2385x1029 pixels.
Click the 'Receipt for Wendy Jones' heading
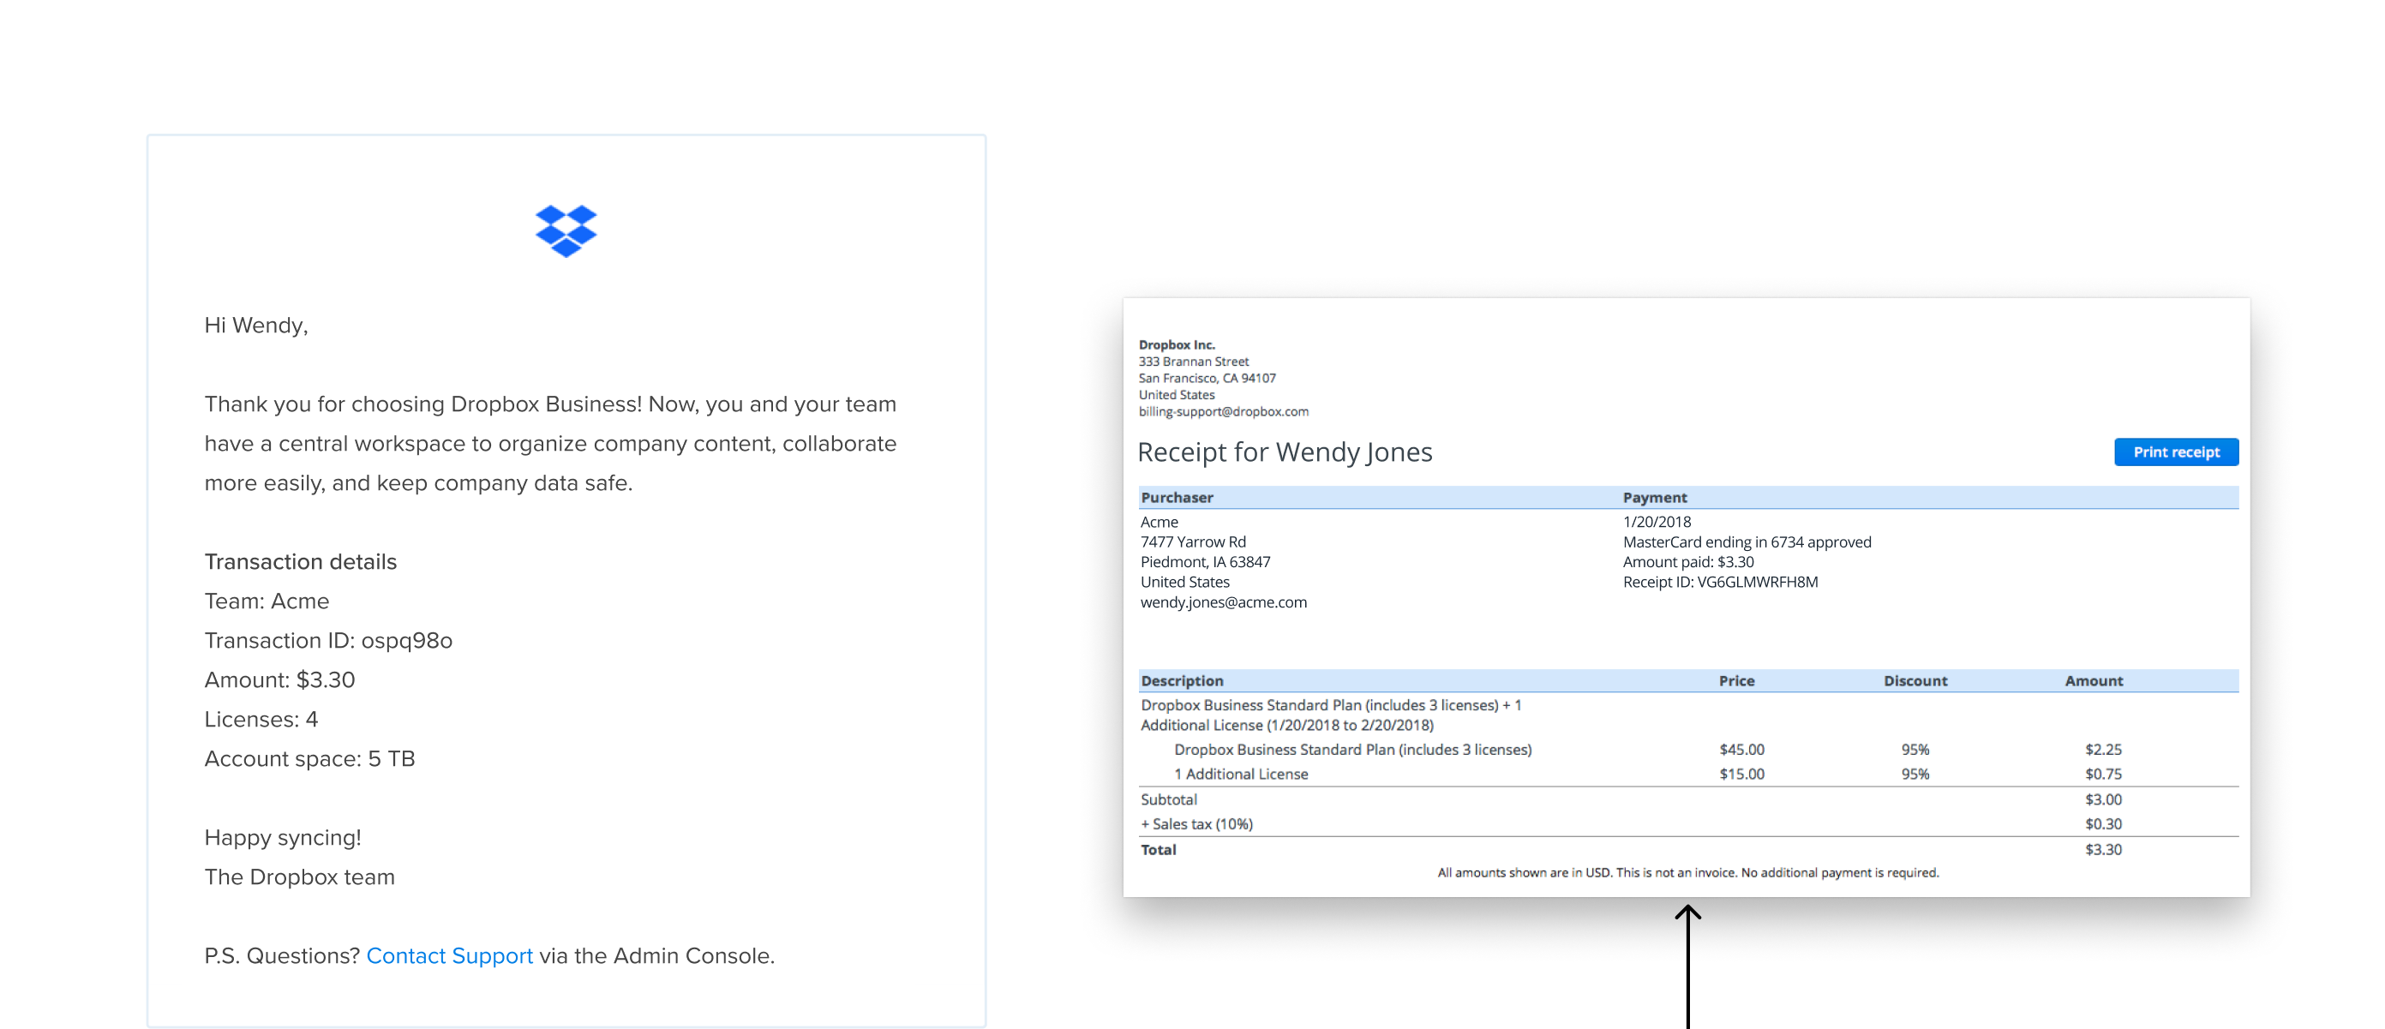[1284, 452]
